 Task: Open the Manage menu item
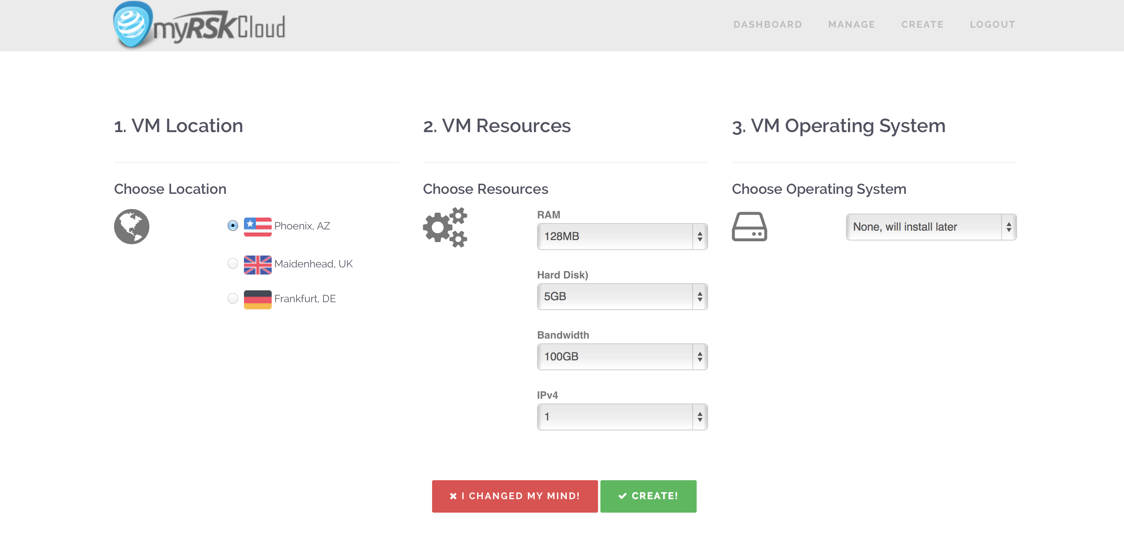[851, 25]
